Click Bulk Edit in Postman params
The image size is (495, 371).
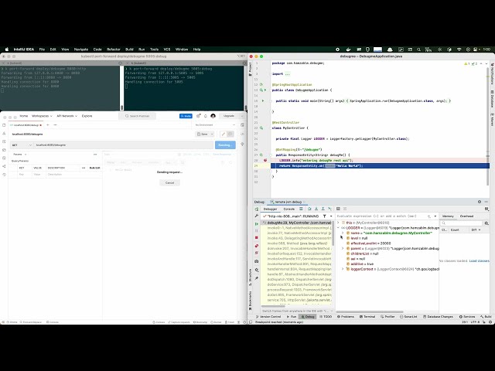pyautogui.click(x=94, y=168)
